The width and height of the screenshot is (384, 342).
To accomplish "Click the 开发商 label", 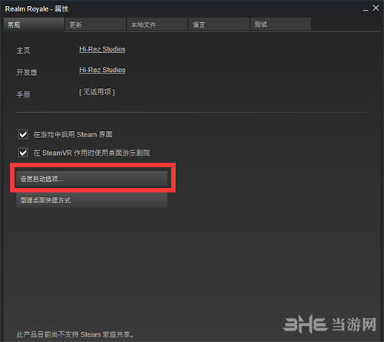I will pos(27,72).
